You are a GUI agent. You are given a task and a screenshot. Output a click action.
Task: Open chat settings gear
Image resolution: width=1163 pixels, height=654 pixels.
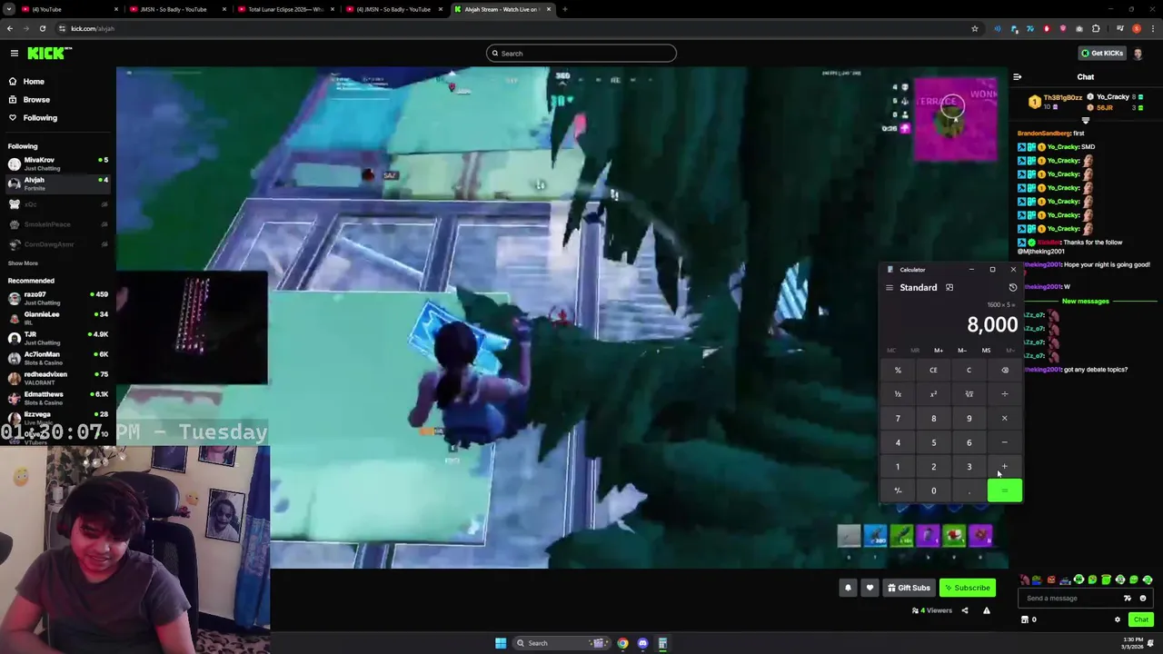pos(1118,620)
